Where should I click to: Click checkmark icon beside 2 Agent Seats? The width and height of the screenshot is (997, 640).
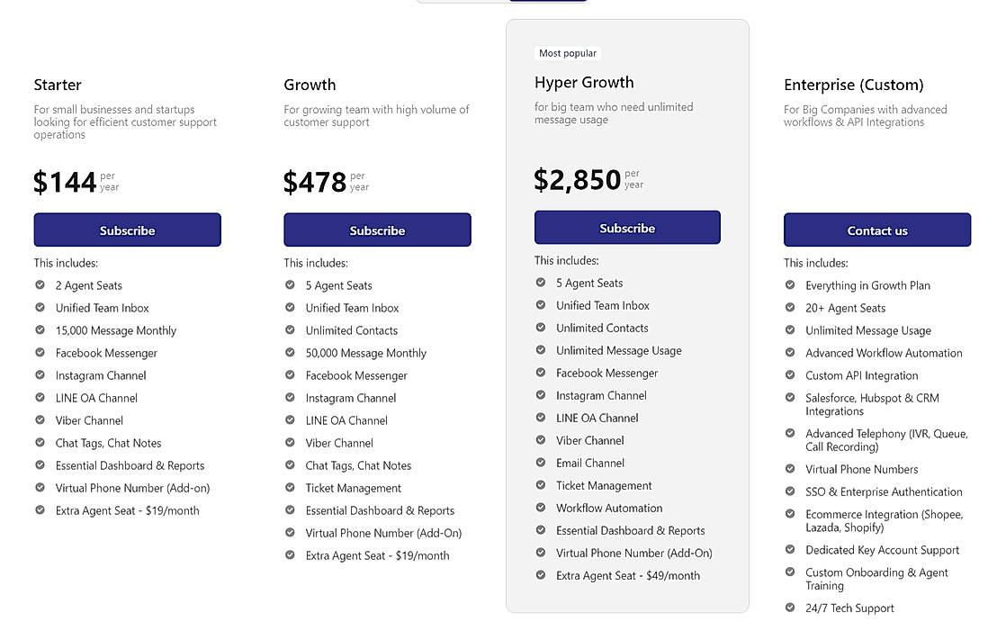40,285
